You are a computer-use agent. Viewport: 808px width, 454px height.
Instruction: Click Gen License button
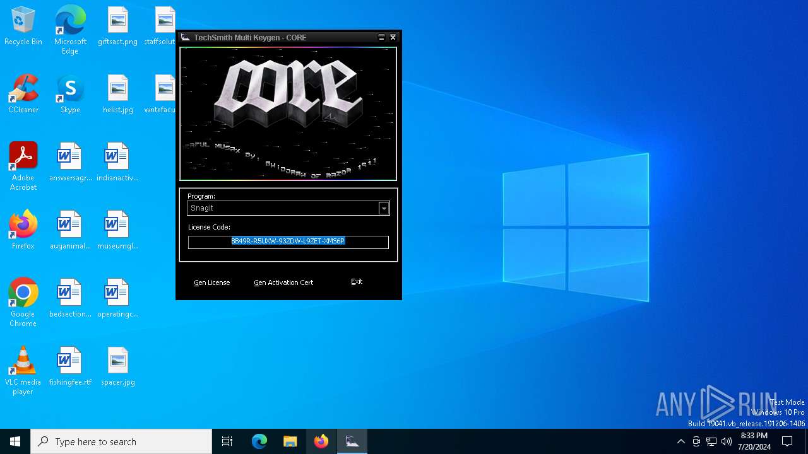pyautogui.click(x=212, y=282)
